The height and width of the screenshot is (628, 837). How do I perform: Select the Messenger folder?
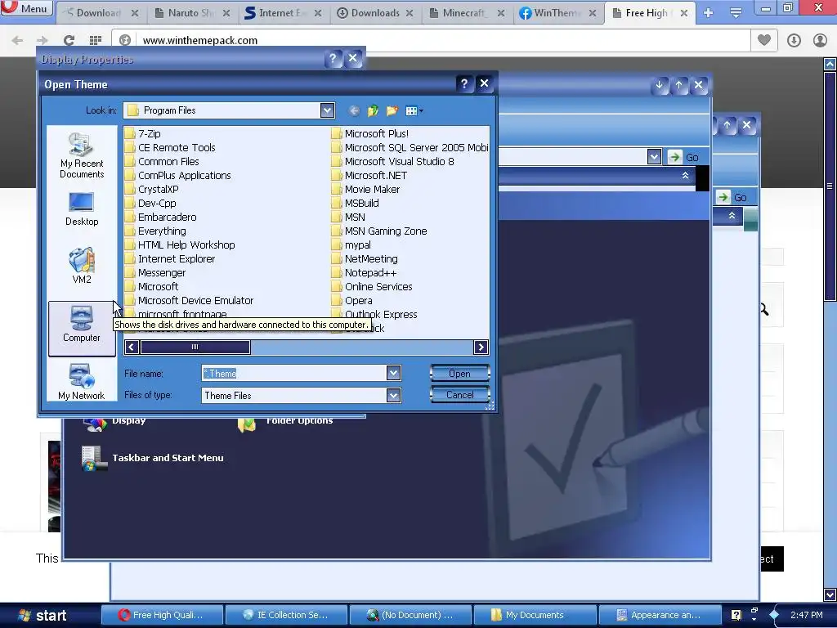point(155,272)
